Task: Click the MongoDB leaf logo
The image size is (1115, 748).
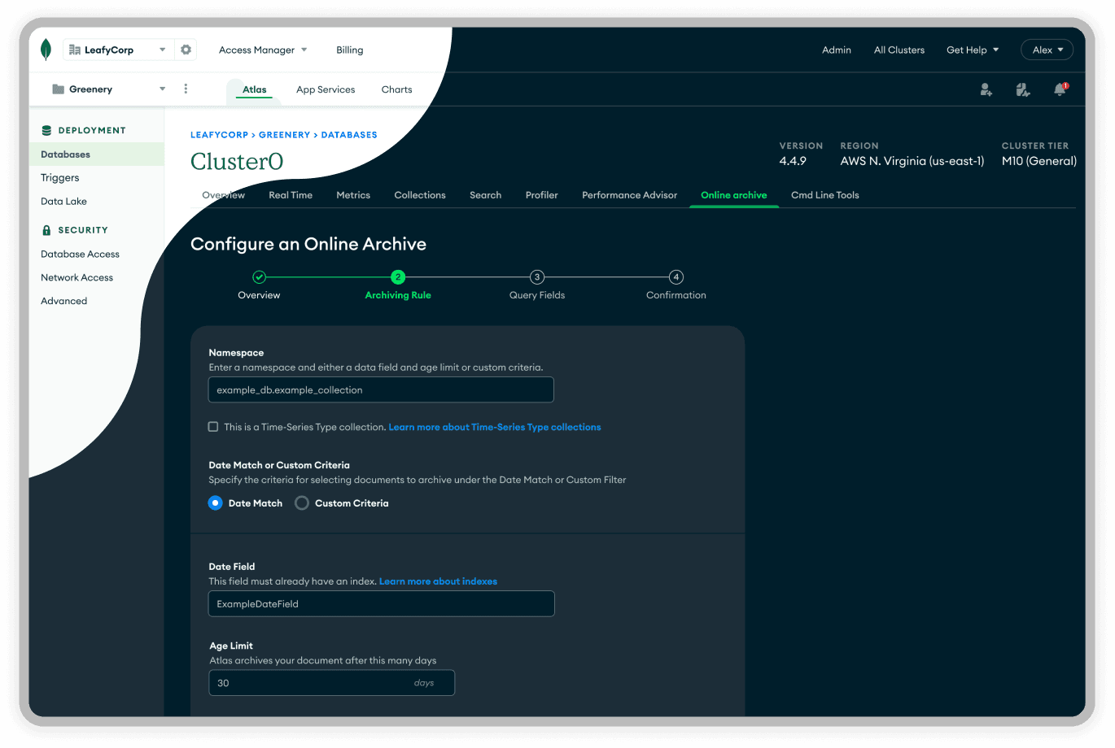Action: (46, 49)
